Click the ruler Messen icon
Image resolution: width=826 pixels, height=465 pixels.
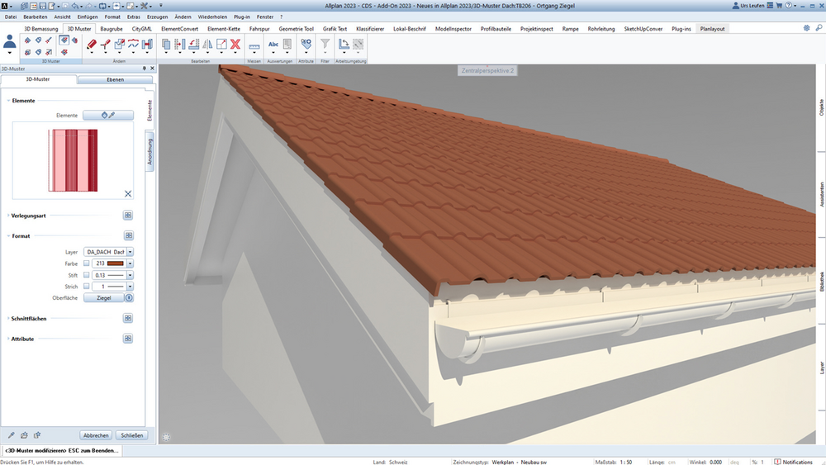pos(254,46)
